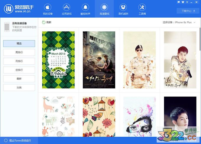201x144 pixels.
Task: Open the Korean drama poster couple wallpaper
Action: point(99,60)
